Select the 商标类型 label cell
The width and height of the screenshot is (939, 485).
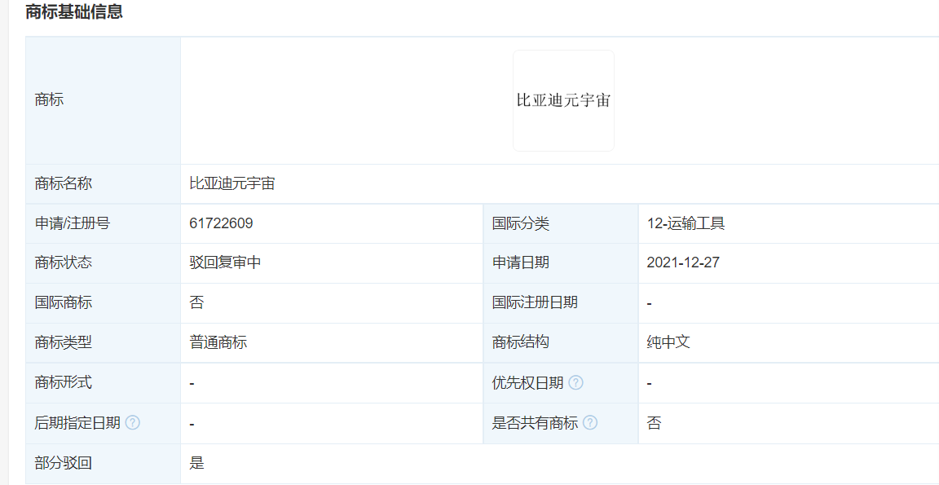pyautogui.click(x=103, y=343)
